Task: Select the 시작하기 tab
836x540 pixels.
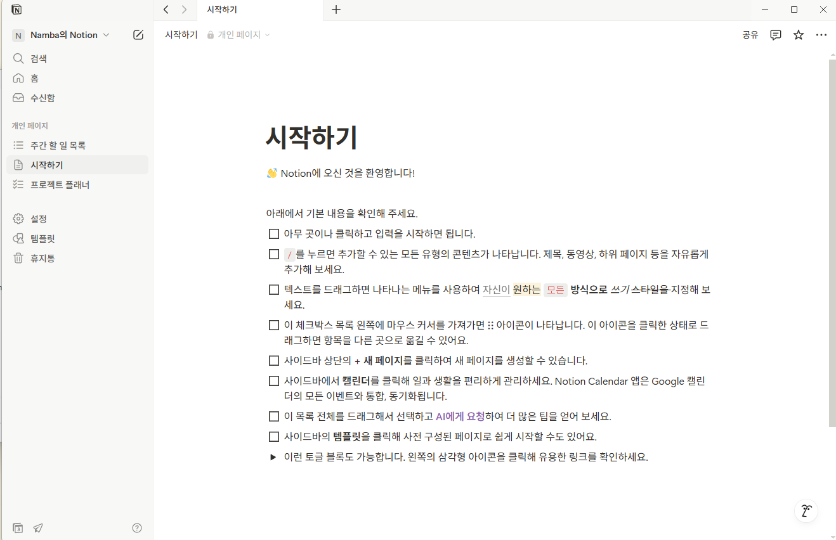Action: pos(221,10)
